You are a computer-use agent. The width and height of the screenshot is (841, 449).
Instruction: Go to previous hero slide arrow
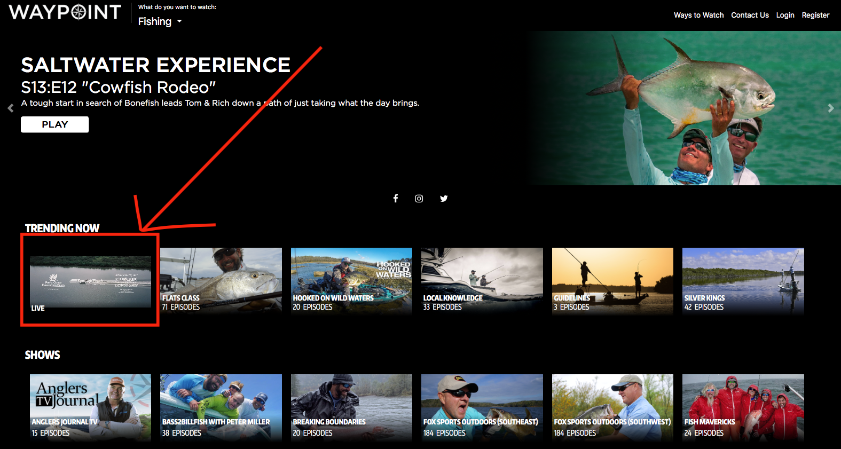point(10,108)
